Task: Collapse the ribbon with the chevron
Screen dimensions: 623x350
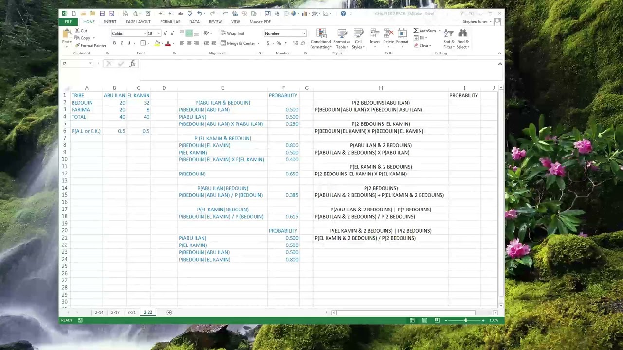Action: [x=499, y=53]
